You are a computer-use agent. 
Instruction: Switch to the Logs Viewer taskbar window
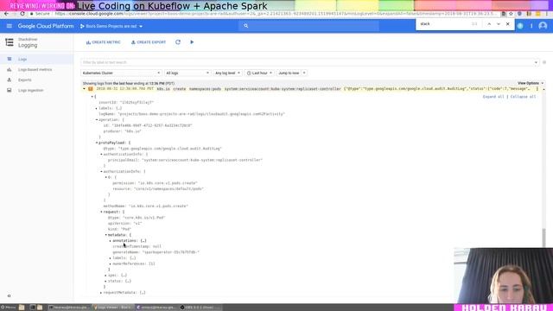(x=113, y=308)
